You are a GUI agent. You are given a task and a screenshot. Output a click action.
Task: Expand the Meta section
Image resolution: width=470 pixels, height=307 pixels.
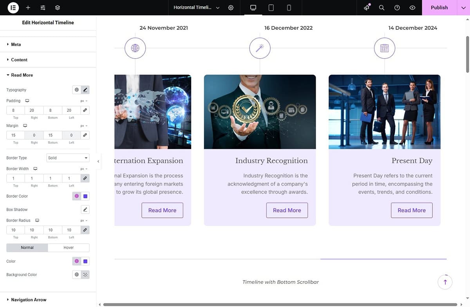point(48,44)
